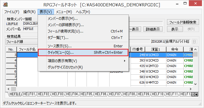Screen dimensions: 204x108
Task: Select row number 7 header
Action: 11,77
